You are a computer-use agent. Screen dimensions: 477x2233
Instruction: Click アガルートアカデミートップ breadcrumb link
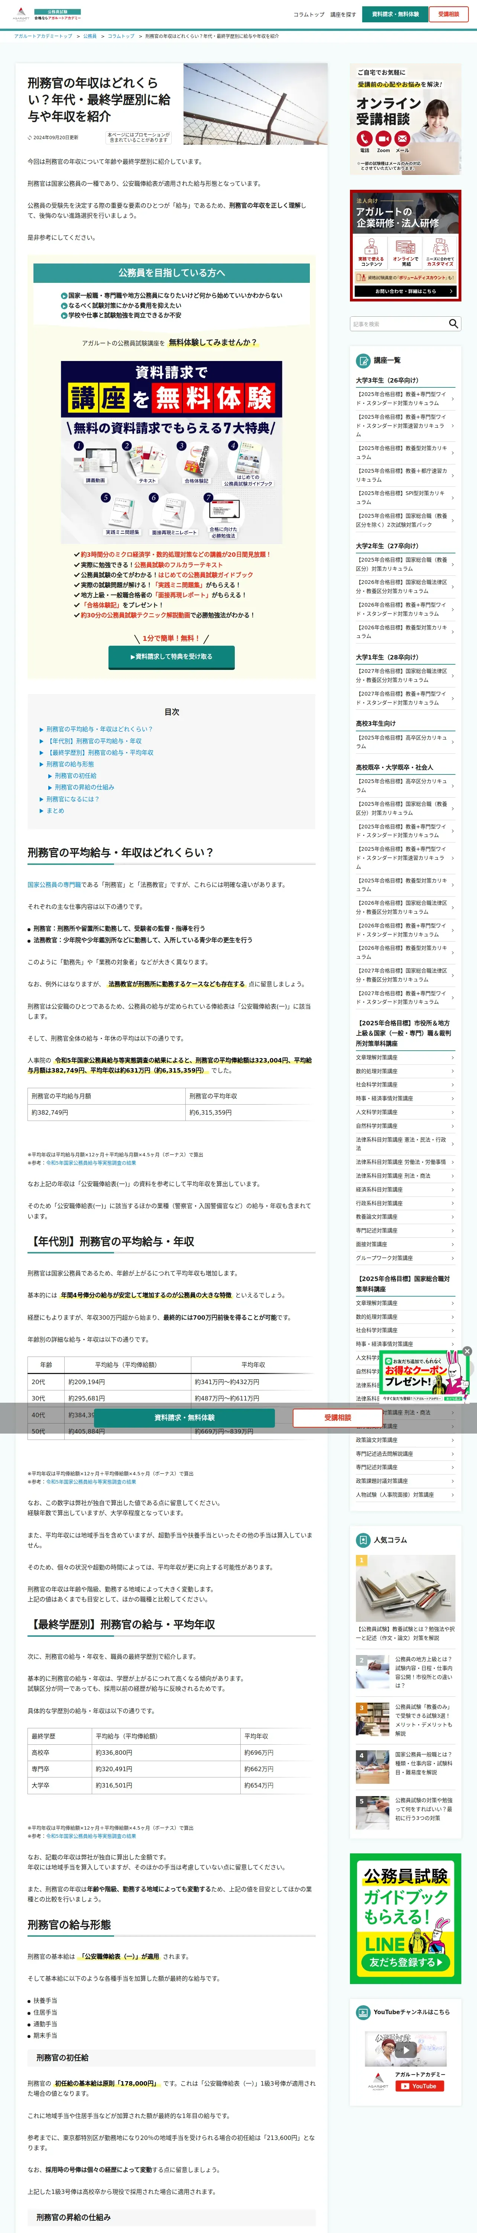pos(43,36)
